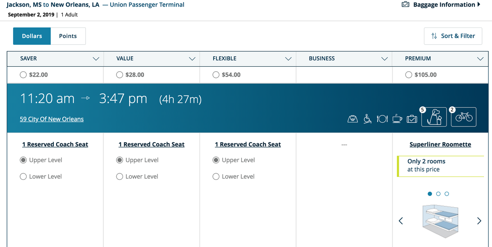Click the right arrow on the roomette carousel

(479, 220)
